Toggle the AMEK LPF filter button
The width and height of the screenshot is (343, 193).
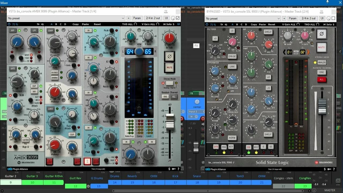pos(34,31)
